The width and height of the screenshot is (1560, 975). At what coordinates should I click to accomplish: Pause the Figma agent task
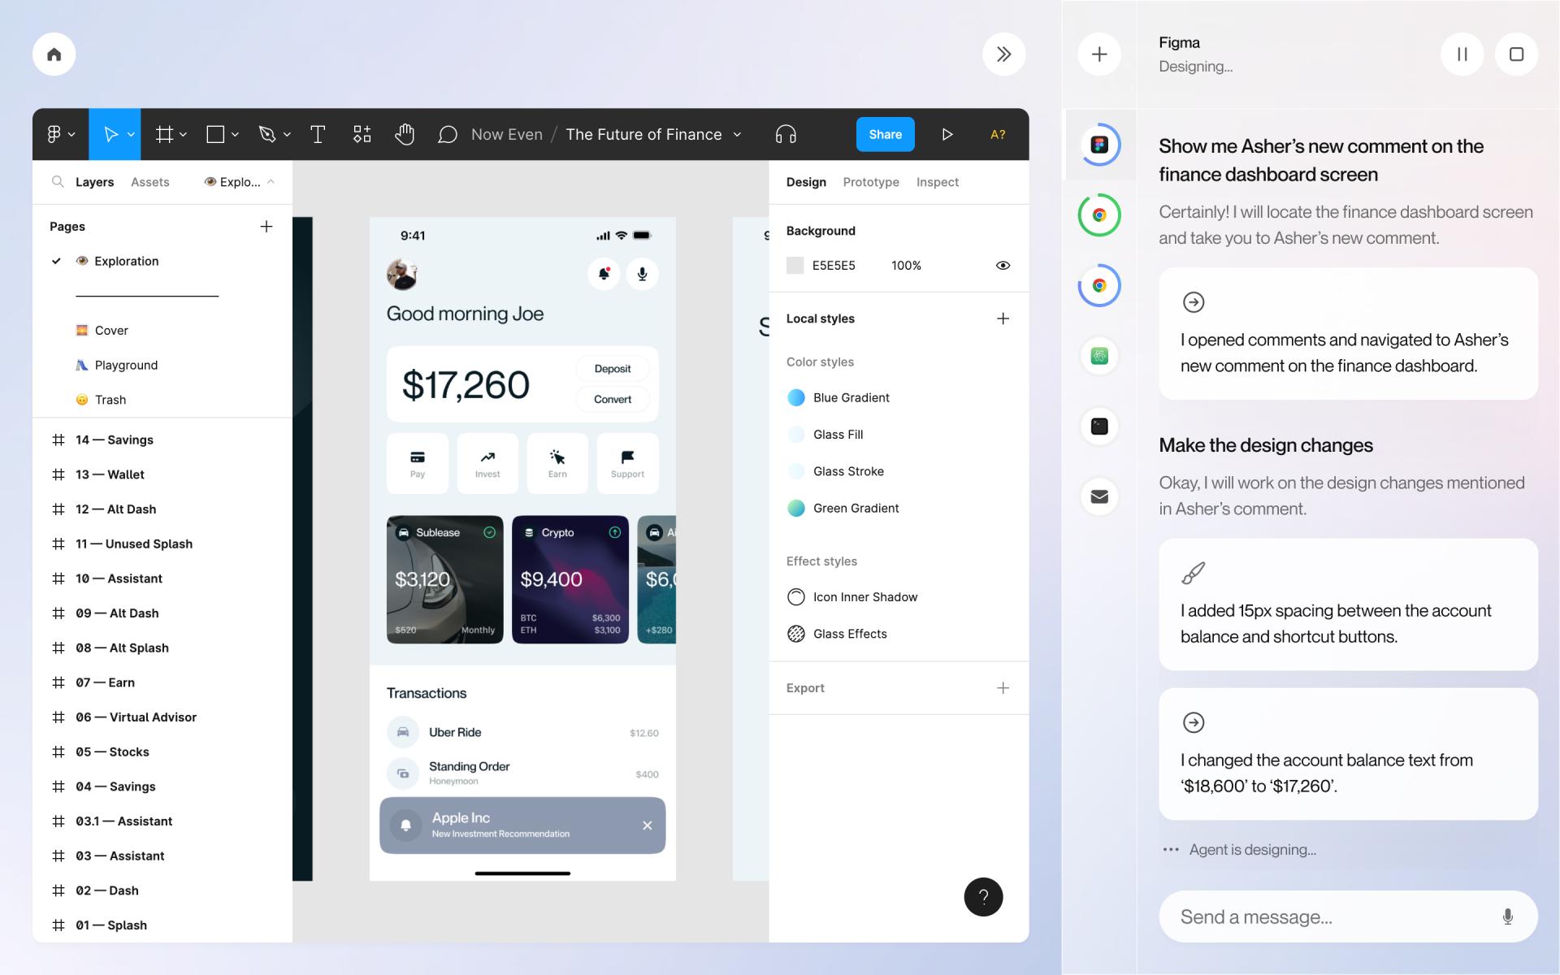[1462, 54]
